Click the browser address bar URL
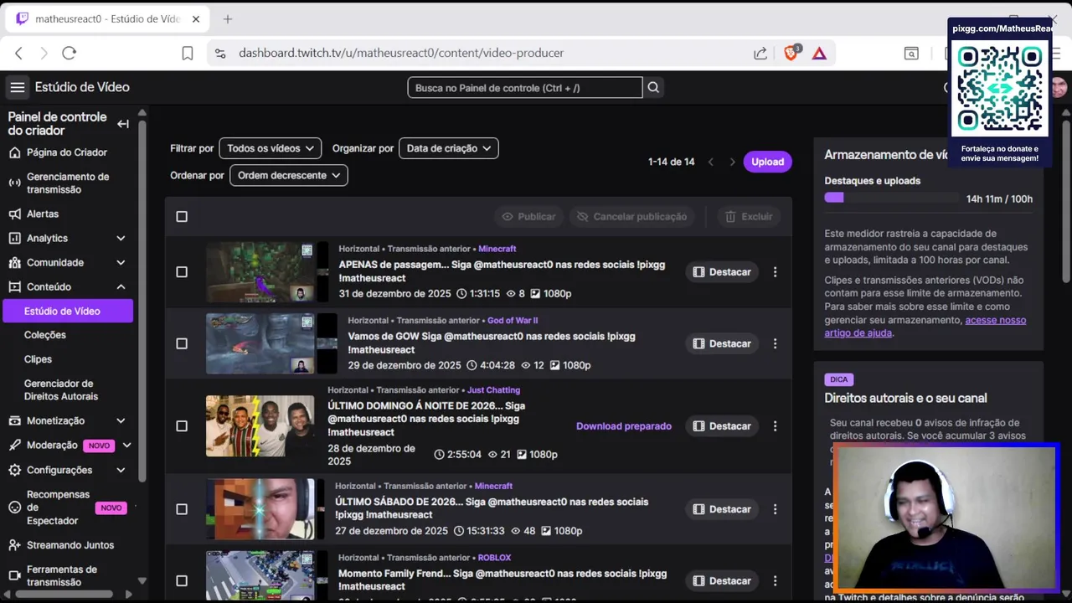 click(401, 53)
